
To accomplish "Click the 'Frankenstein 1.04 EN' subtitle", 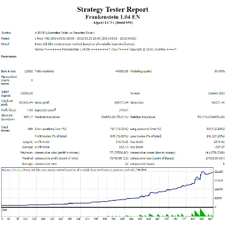I will point(112,17).
